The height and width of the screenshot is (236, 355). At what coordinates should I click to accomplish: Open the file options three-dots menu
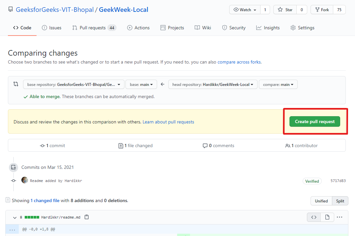pos(340,217)
